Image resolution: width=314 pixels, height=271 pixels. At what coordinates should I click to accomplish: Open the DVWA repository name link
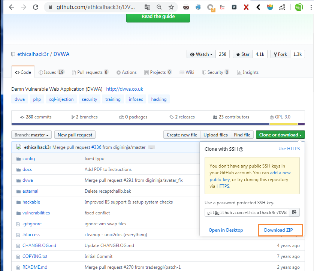pyautogui.click(x=61, y=54)
